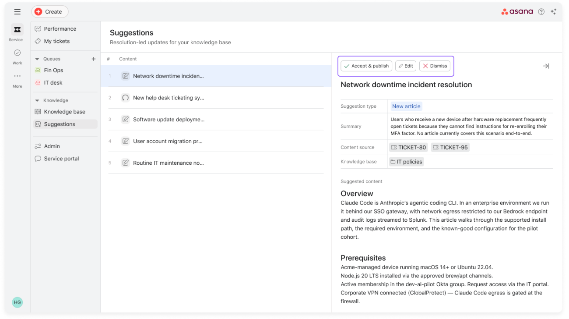Select the Software update deployment suggestion
This screenshot has width=569, height=319.
(x=216, y=120)
